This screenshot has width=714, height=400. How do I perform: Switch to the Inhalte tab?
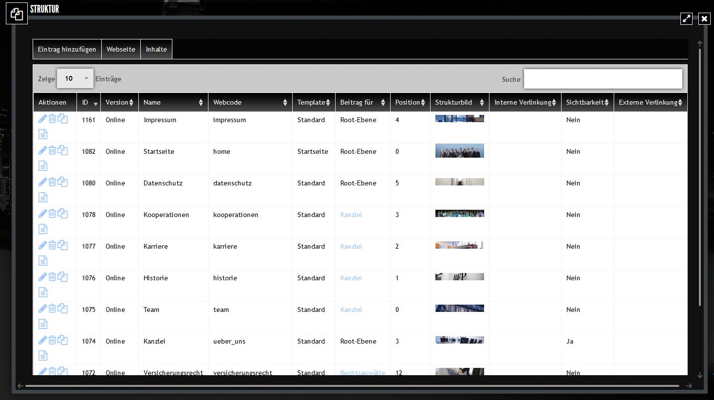coord(156,49)
